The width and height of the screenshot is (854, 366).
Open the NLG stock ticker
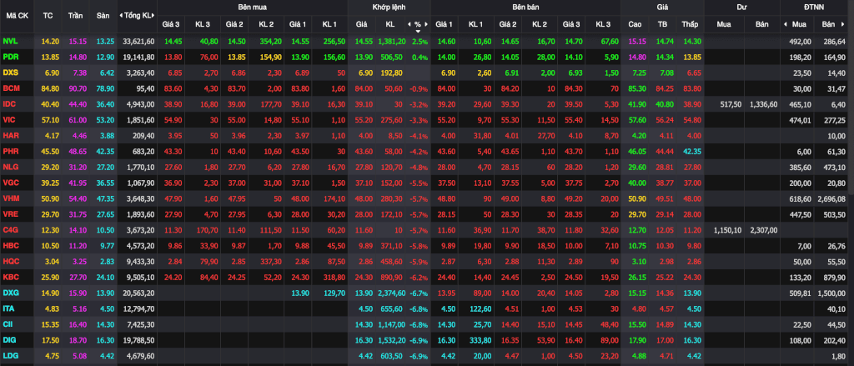click(10, 167)
